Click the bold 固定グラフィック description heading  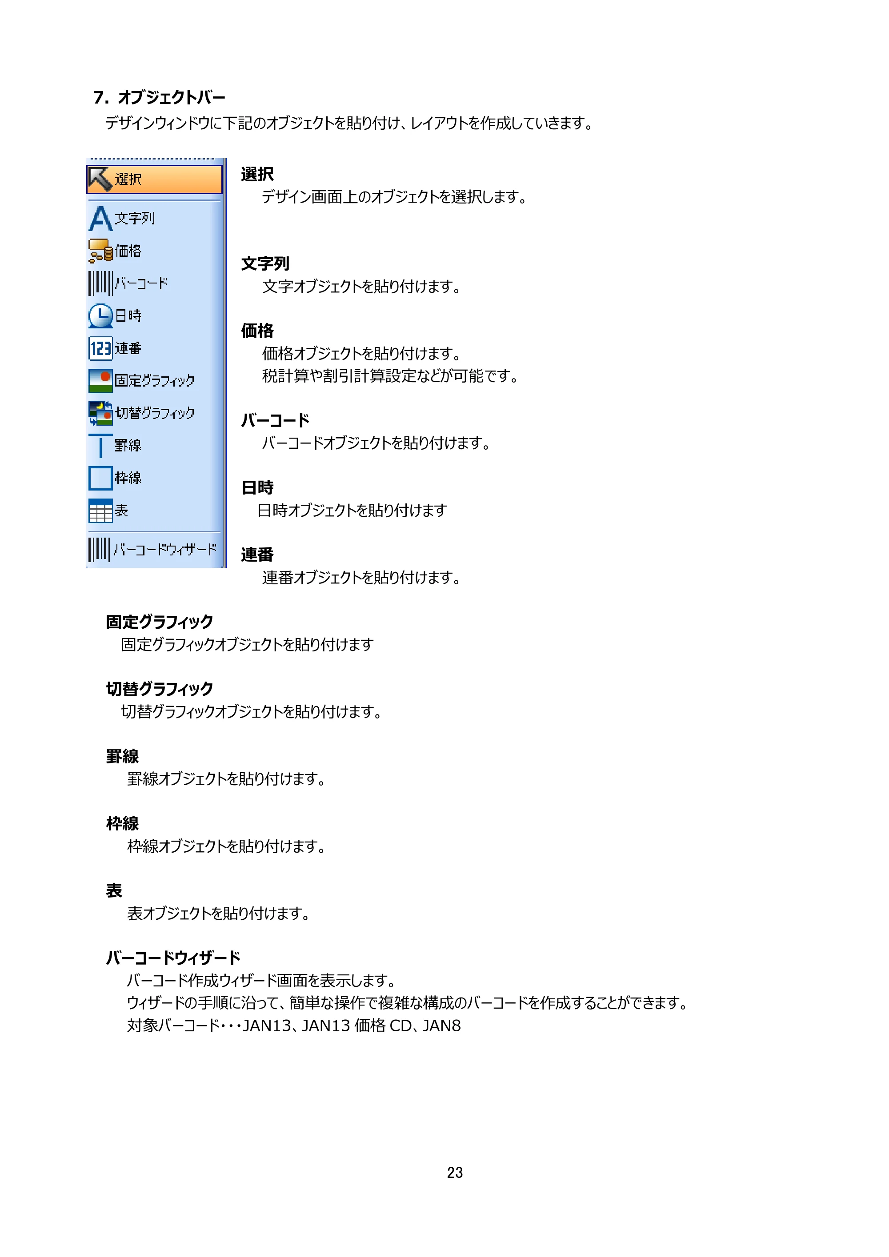pyautogui.click(x=160, y=622)
